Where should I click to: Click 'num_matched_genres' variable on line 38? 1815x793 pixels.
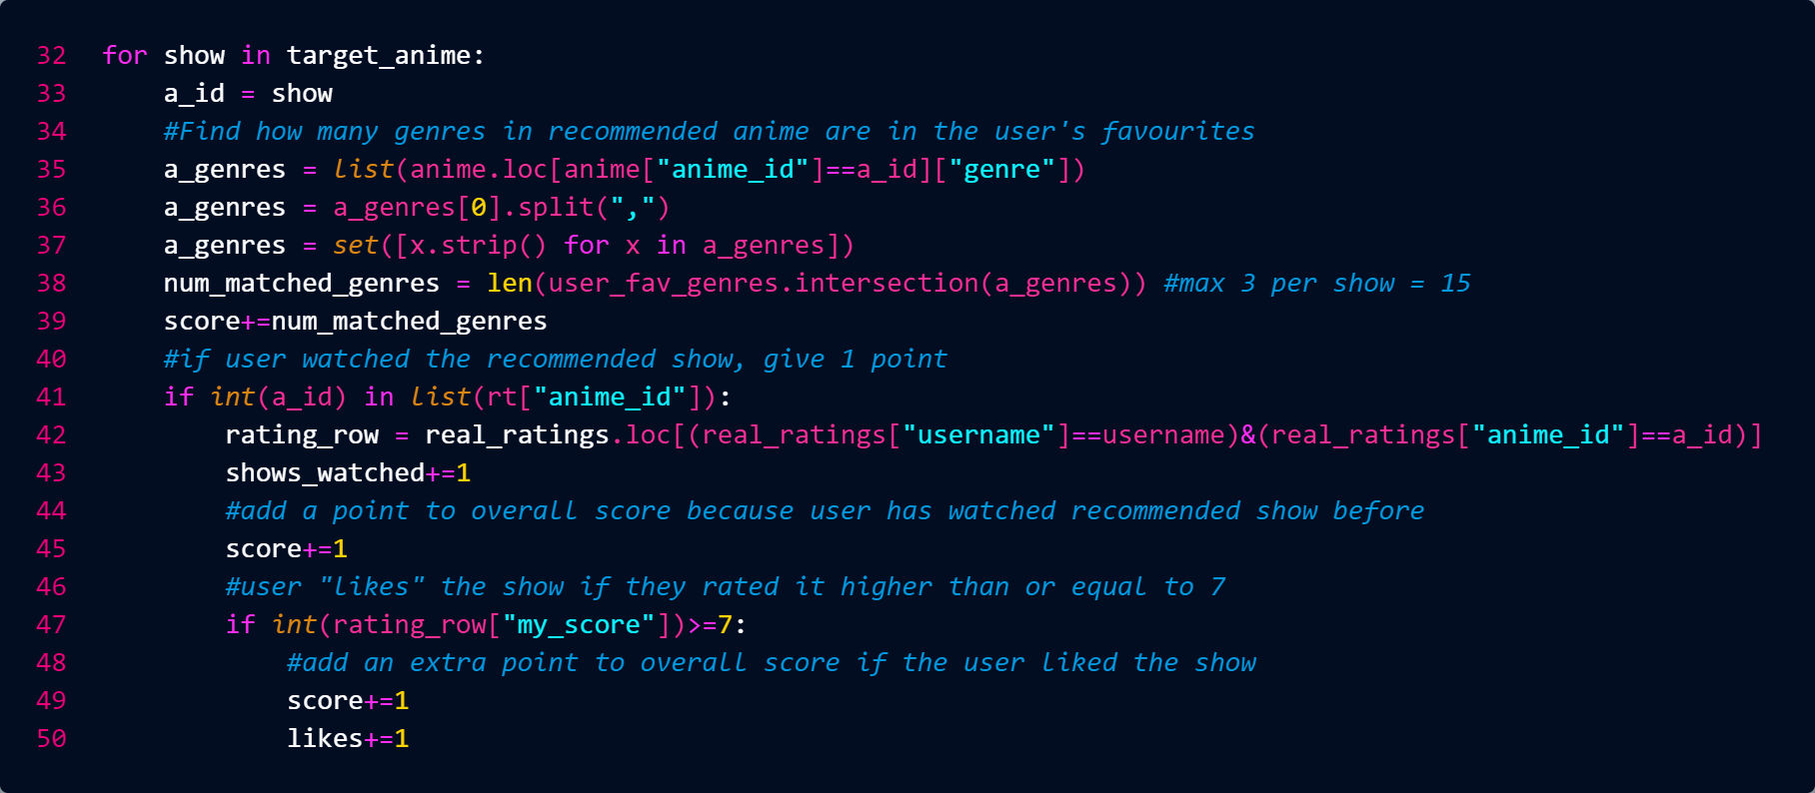click(x=302, y=283)
